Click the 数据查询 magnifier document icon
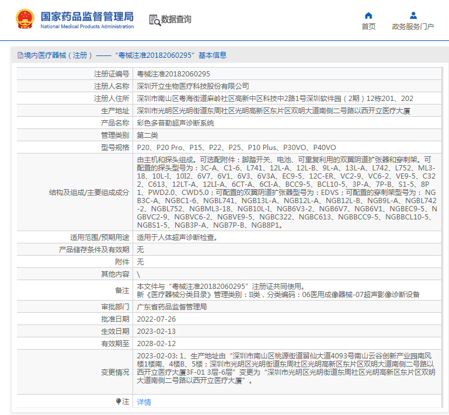449x415 pixels. pyautogui.click(x=155, y=20)
